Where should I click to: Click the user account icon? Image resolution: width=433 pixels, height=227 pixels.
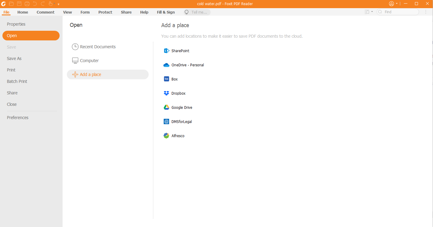[391, 4]
